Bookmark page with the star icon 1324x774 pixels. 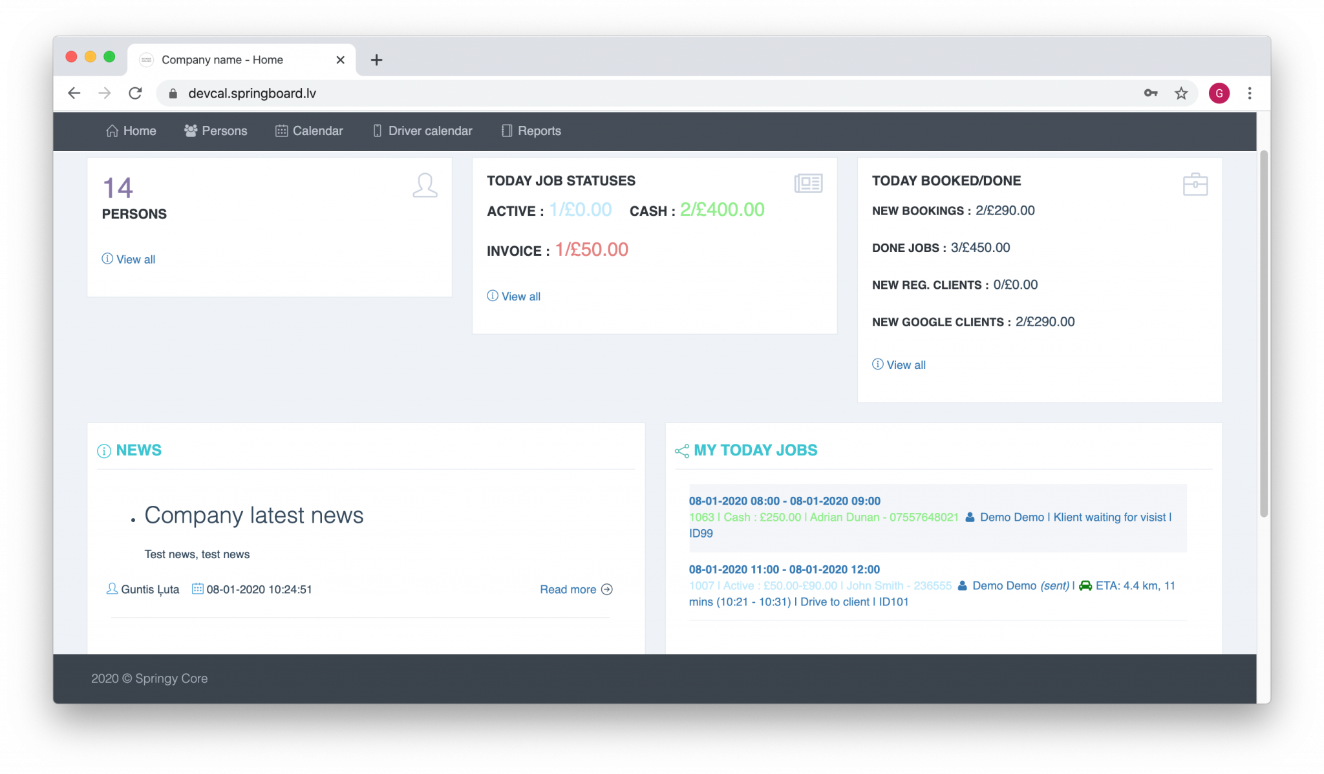click(x=1181, y=93)
